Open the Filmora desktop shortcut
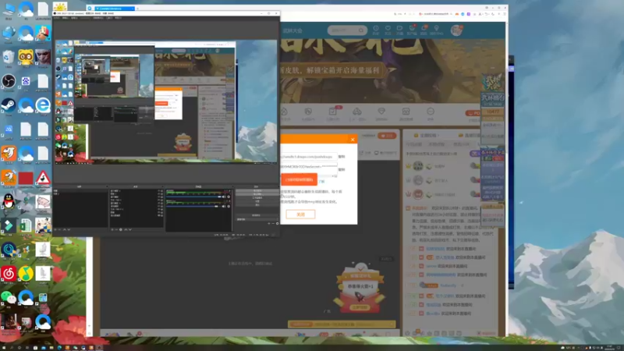Screen dimensions: 624x351 [x=9, y=225]
